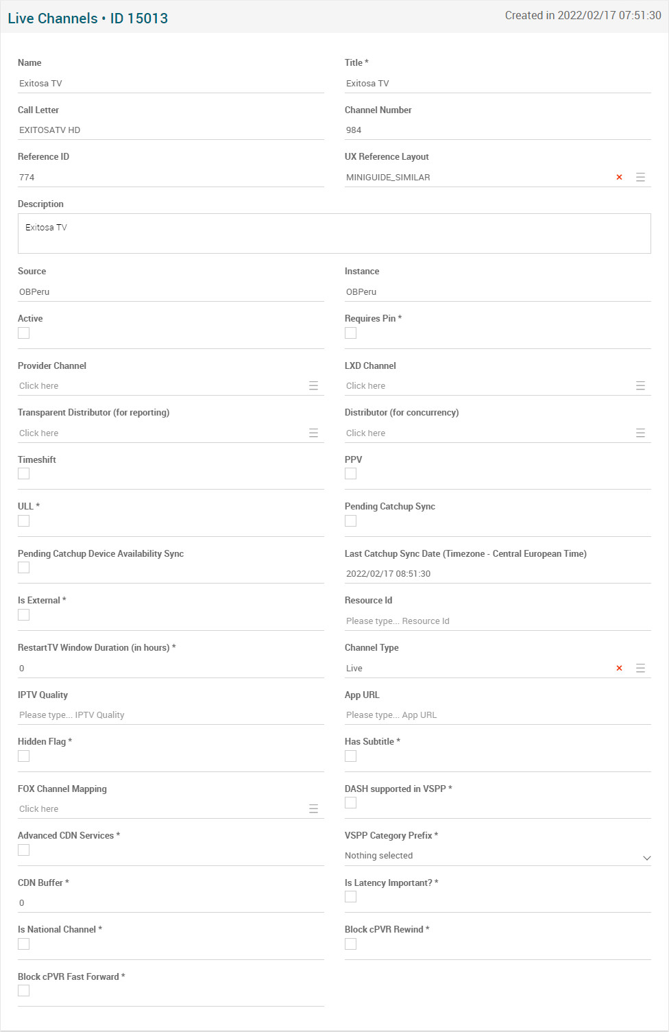The height and width of the screenshot is (1032, 669).
Task: Open the Transparent Distributor list icon
Action: tap(313, 433)
